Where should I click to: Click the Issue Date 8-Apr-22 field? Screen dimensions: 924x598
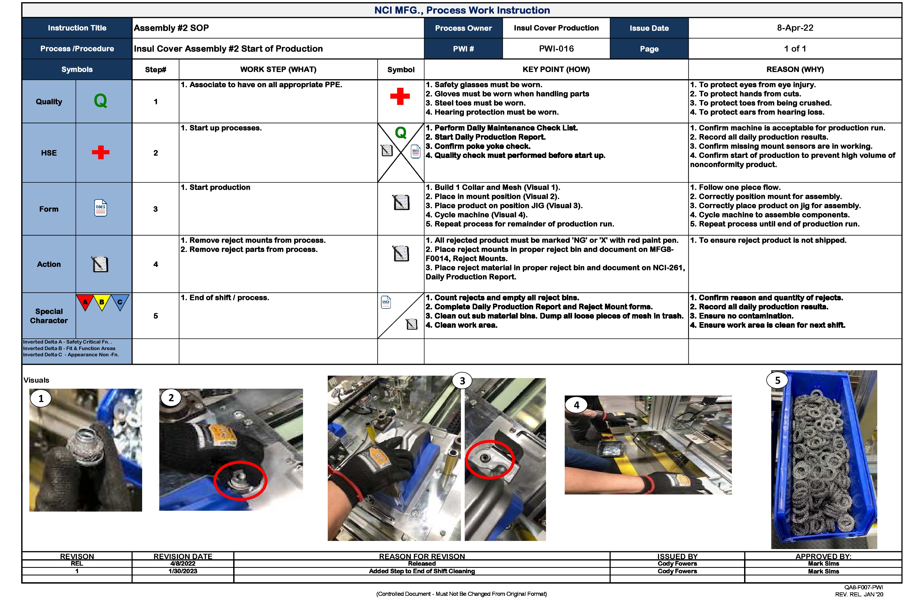[795, 28]
